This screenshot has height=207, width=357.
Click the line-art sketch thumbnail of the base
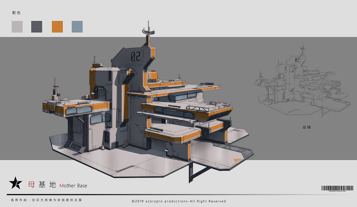(x=303, y=80)
